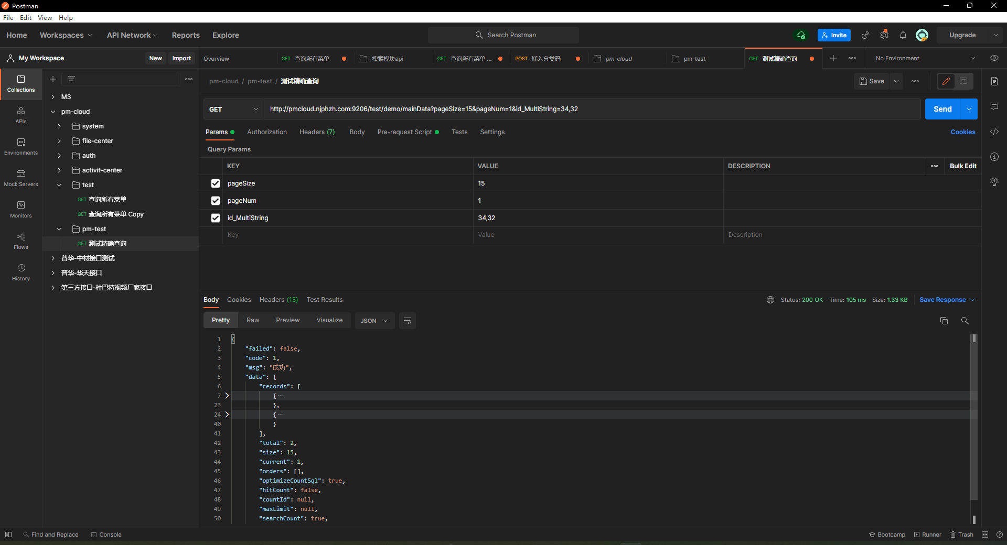Open the comments pane icon
Screen dimensions: 1007x545
[x=994, y=106]
